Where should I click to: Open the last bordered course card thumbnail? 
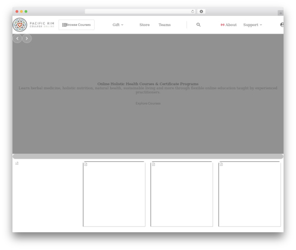[x=250, y=194]
